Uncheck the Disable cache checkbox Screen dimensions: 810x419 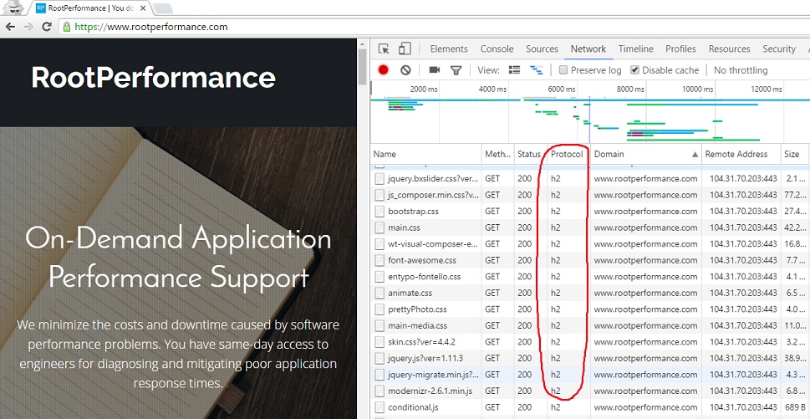tap(635, 69)
